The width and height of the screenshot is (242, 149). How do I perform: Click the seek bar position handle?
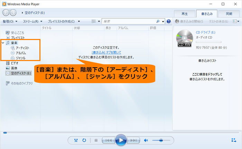pyautogui.click(x=5, y=132)
